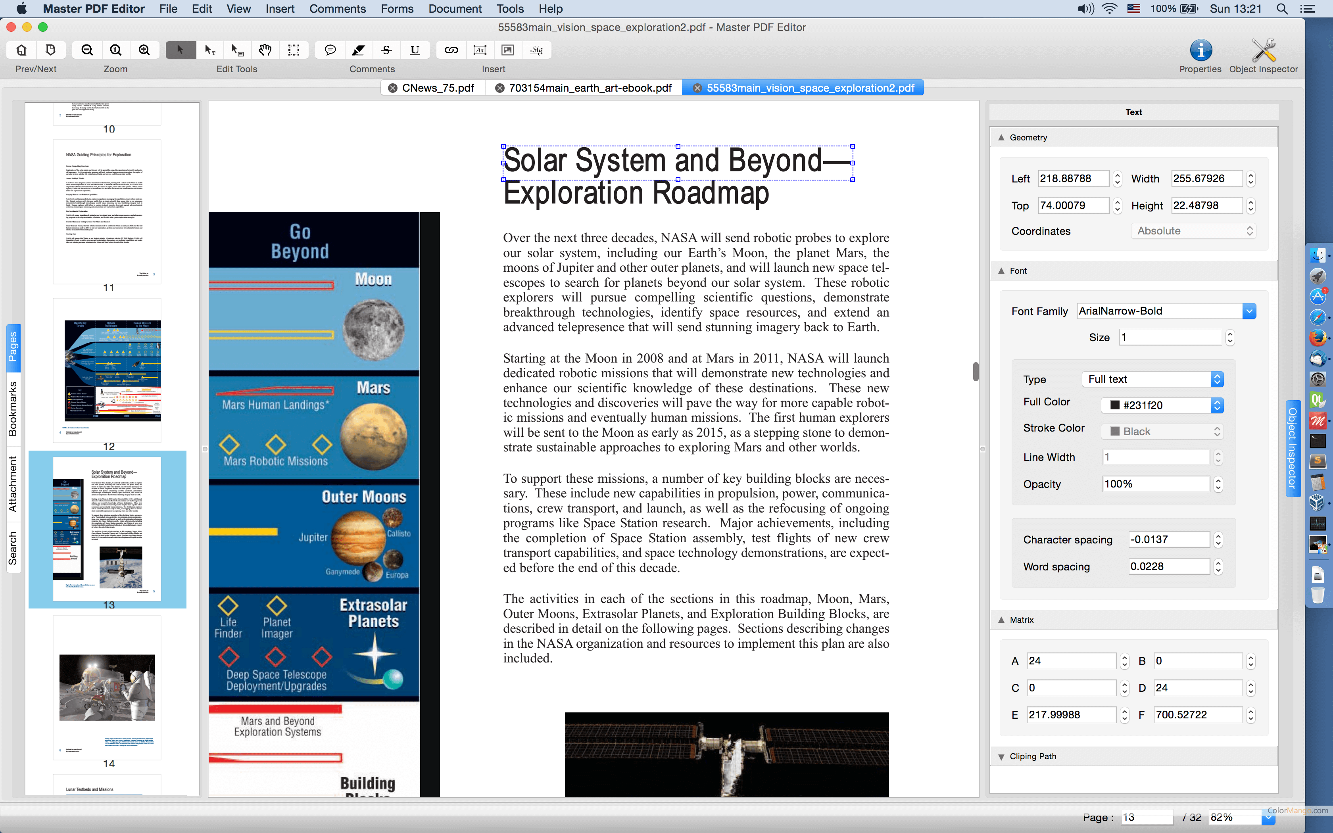Show the Search sidebar panel
The height and width of the screenshot is (833, 1333).
click(x=13, y=545)
